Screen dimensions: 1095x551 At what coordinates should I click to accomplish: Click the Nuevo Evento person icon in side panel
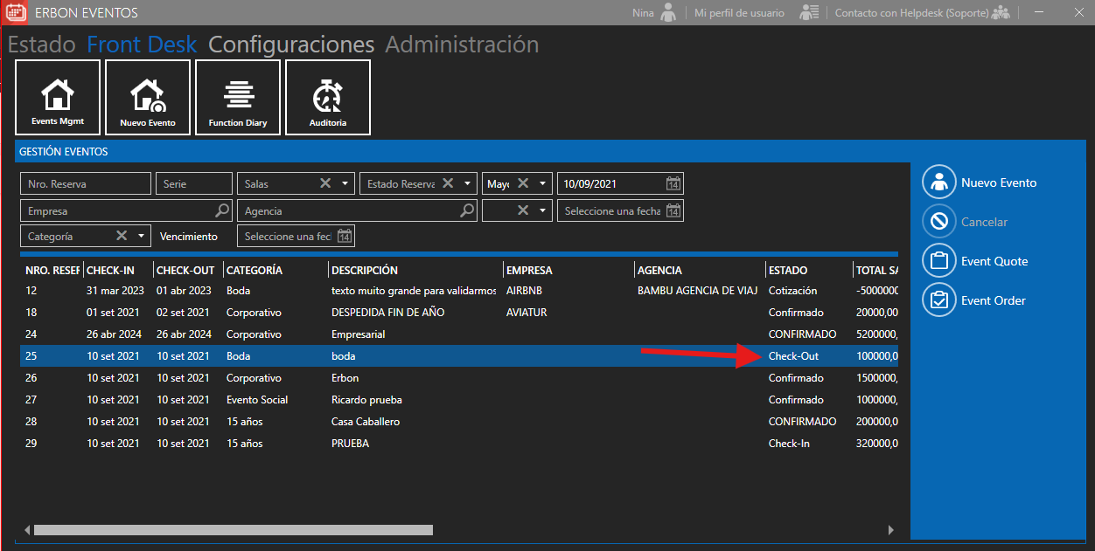939,183
